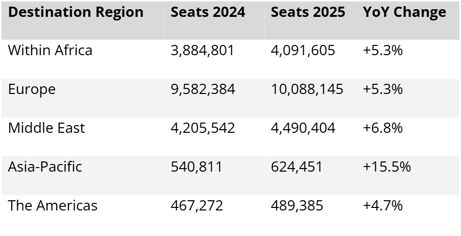The width and height of the screenshot is (461, 236).
Task: Click the Within Africa row label
Action: (x=50, y=51)
